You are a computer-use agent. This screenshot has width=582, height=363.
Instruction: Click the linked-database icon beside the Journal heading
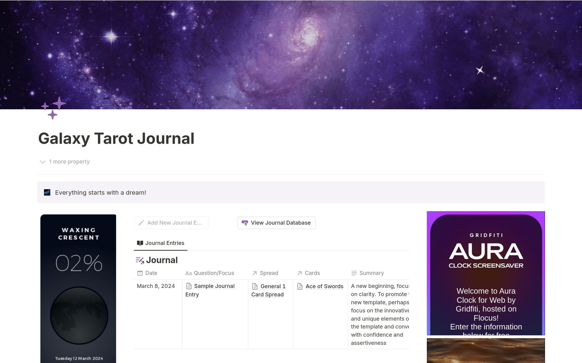click(x=140, y=260)
